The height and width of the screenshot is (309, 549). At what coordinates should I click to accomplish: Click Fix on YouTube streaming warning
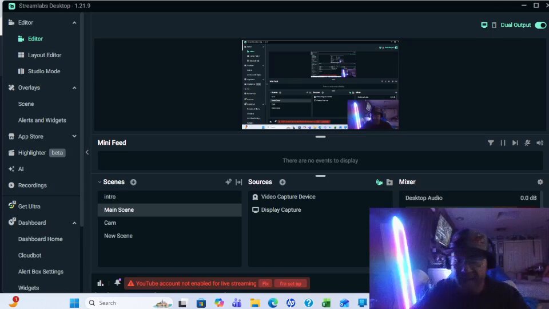pyautogui.click(x=265, y=283)
